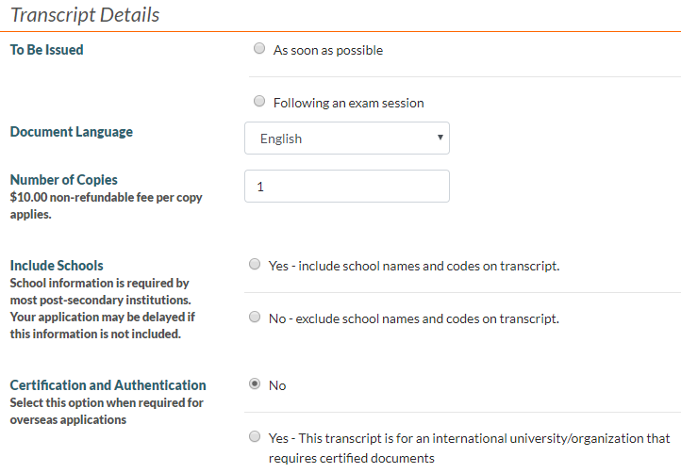Click the "Document Language" field label
The width and height of the screenshot is (681, 473).
pyautogui.click(x=71, y=131)
